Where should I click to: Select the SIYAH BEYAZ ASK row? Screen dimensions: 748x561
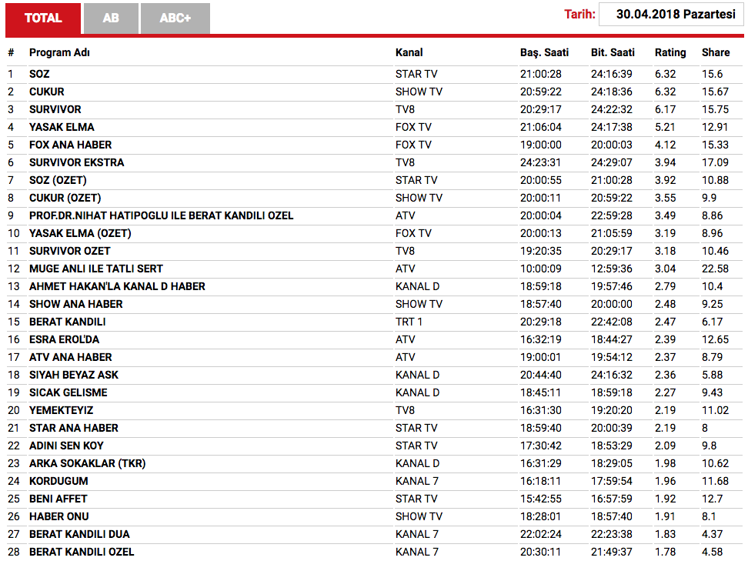(x=375, y=375)
